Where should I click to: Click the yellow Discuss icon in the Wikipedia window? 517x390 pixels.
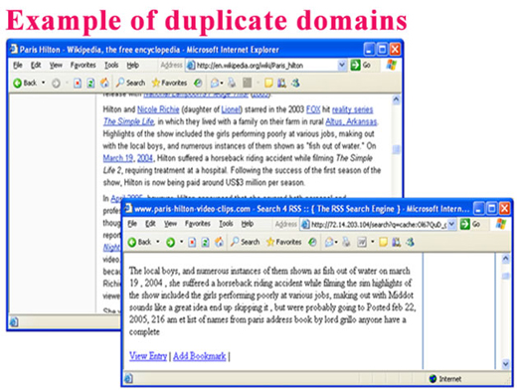(268, 83)
